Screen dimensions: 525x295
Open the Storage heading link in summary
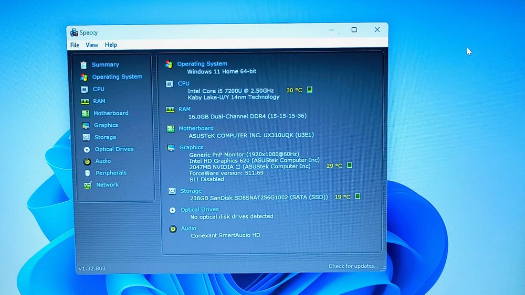[x=191, y=191]
